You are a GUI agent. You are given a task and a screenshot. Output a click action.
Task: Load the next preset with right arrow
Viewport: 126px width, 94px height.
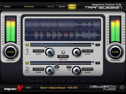(50, 7)
